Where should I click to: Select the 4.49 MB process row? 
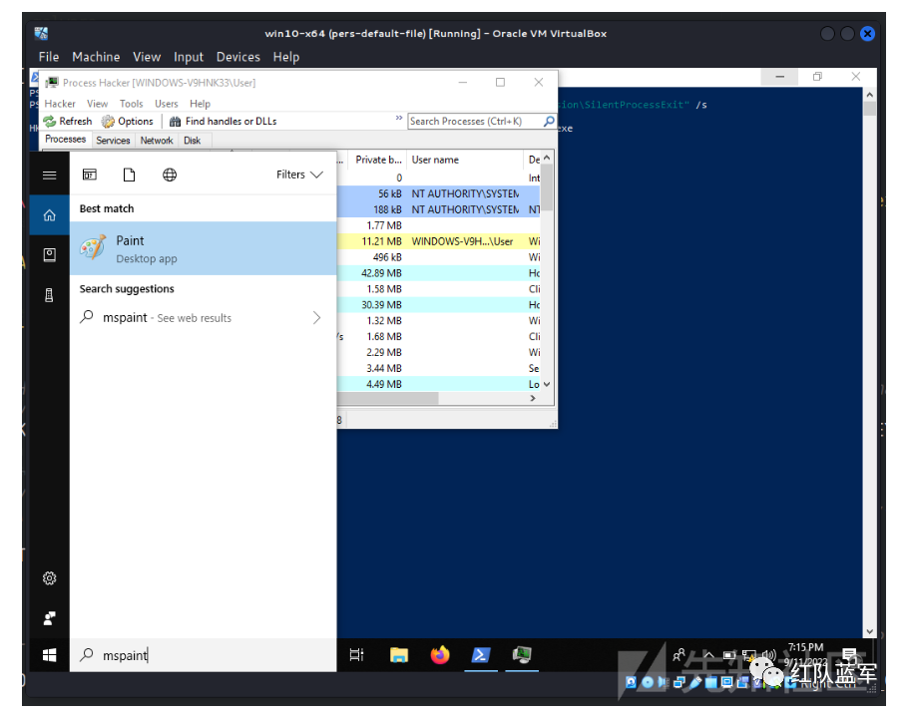pos(438,384)
